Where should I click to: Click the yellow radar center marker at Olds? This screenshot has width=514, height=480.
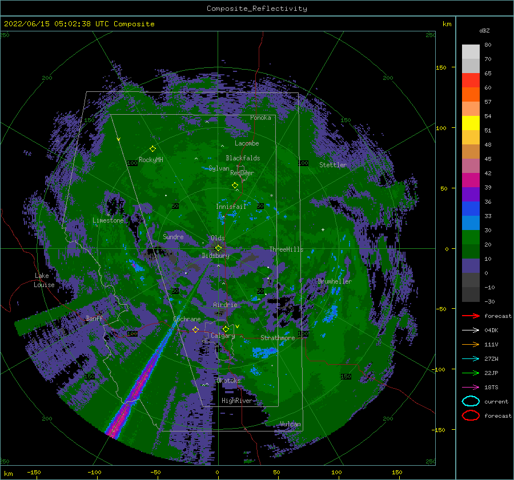[218, 248]
